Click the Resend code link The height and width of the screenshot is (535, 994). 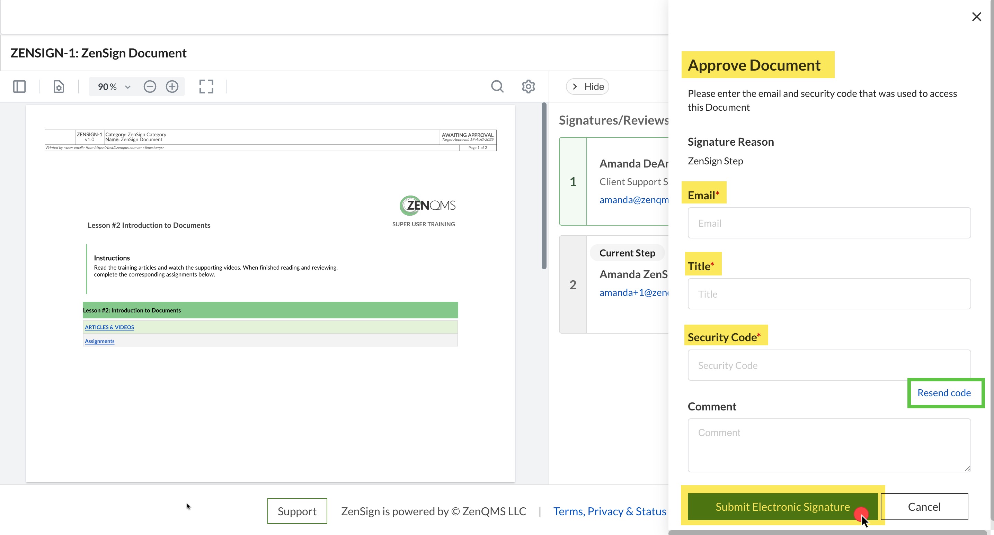tap(944, 393)
